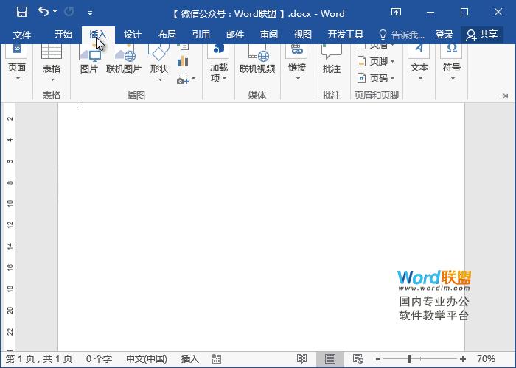Click the zoom out minus button
Viewport: 516px width, 368px height.
pos(378,359)
